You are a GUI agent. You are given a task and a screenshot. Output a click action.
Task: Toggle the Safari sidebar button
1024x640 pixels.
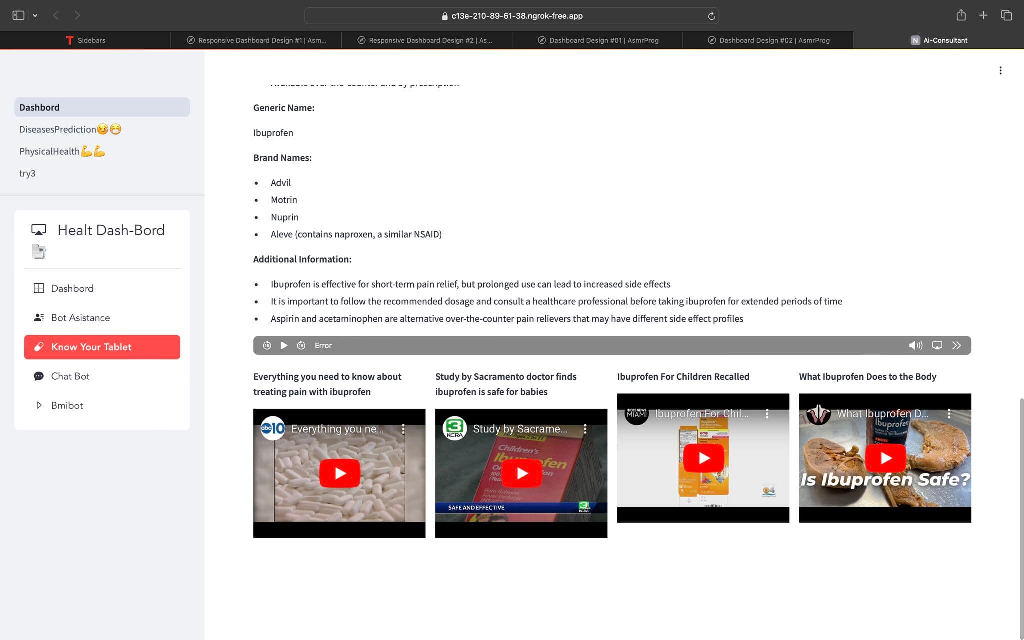point(18,15)
